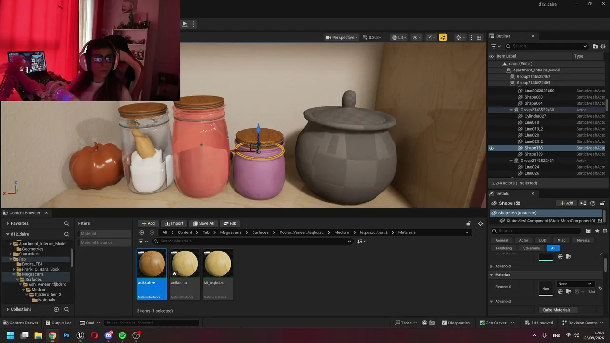Image resolution: width=610 pixels, height=343 pixels.
Task: Select Line020 in the Outliner
Action: [x=531, y=135]
